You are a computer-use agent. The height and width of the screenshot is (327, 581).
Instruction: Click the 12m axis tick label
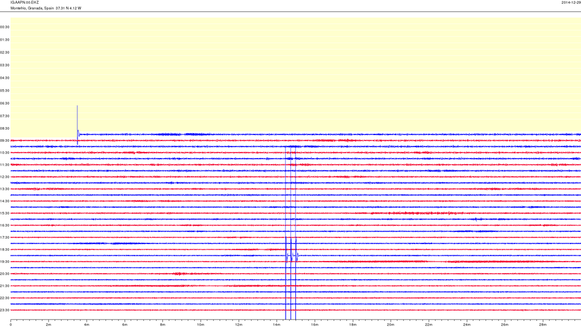pos(238,325)
